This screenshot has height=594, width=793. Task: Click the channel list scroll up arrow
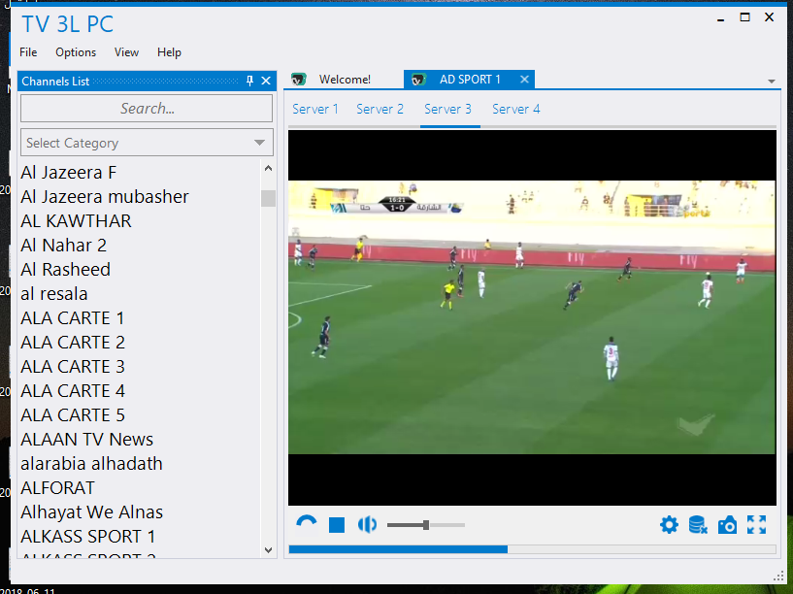coord(268,168)
